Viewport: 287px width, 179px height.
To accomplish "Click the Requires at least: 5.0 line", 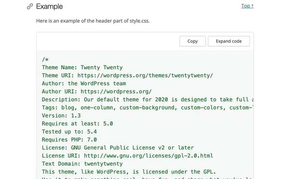I will [x=77, y=123].
